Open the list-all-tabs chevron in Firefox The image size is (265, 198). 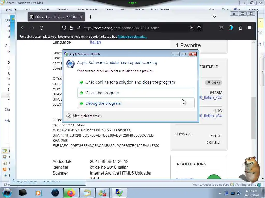click(214, 17)
